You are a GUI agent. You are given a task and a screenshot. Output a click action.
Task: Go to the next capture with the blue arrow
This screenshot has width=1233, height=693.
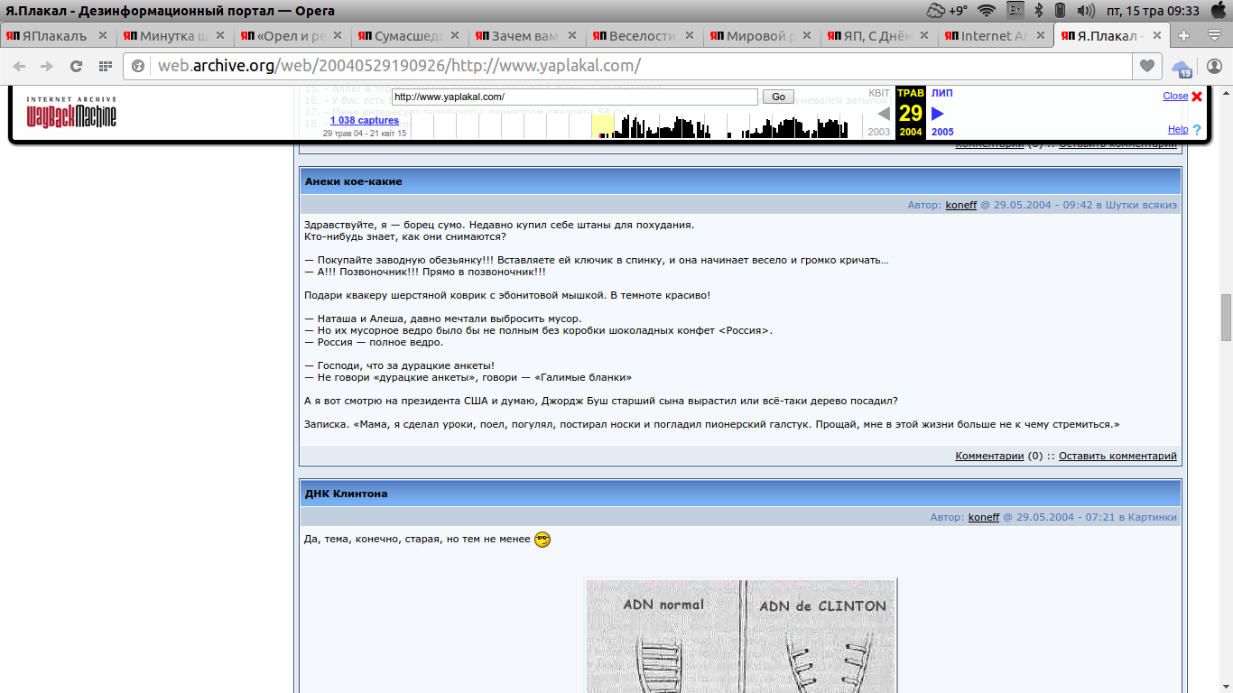pos(937,113)
